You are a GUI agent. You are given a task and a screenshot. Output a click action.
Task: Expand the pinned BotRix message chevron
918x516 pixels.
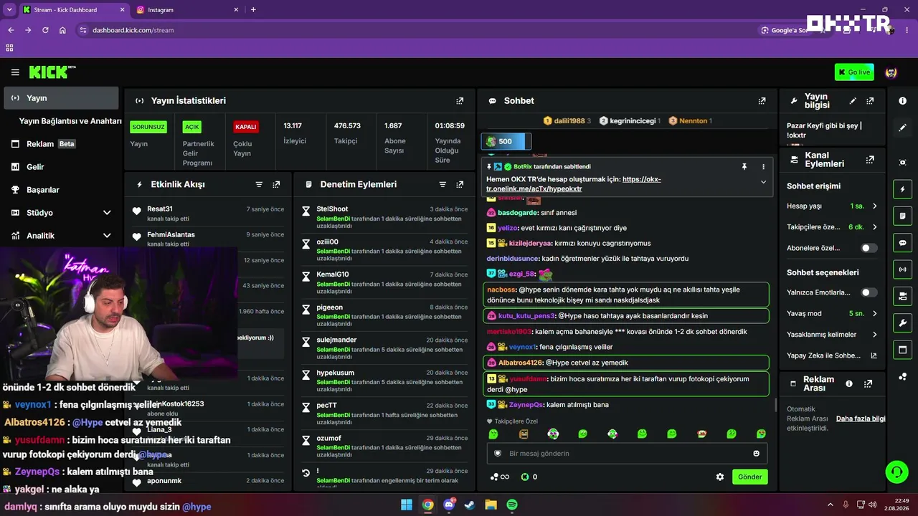coord(763,182)
